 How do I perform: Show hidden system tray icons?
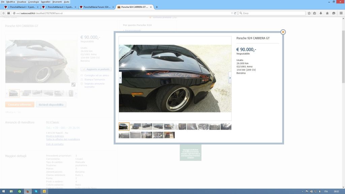[x=303, y=192]
